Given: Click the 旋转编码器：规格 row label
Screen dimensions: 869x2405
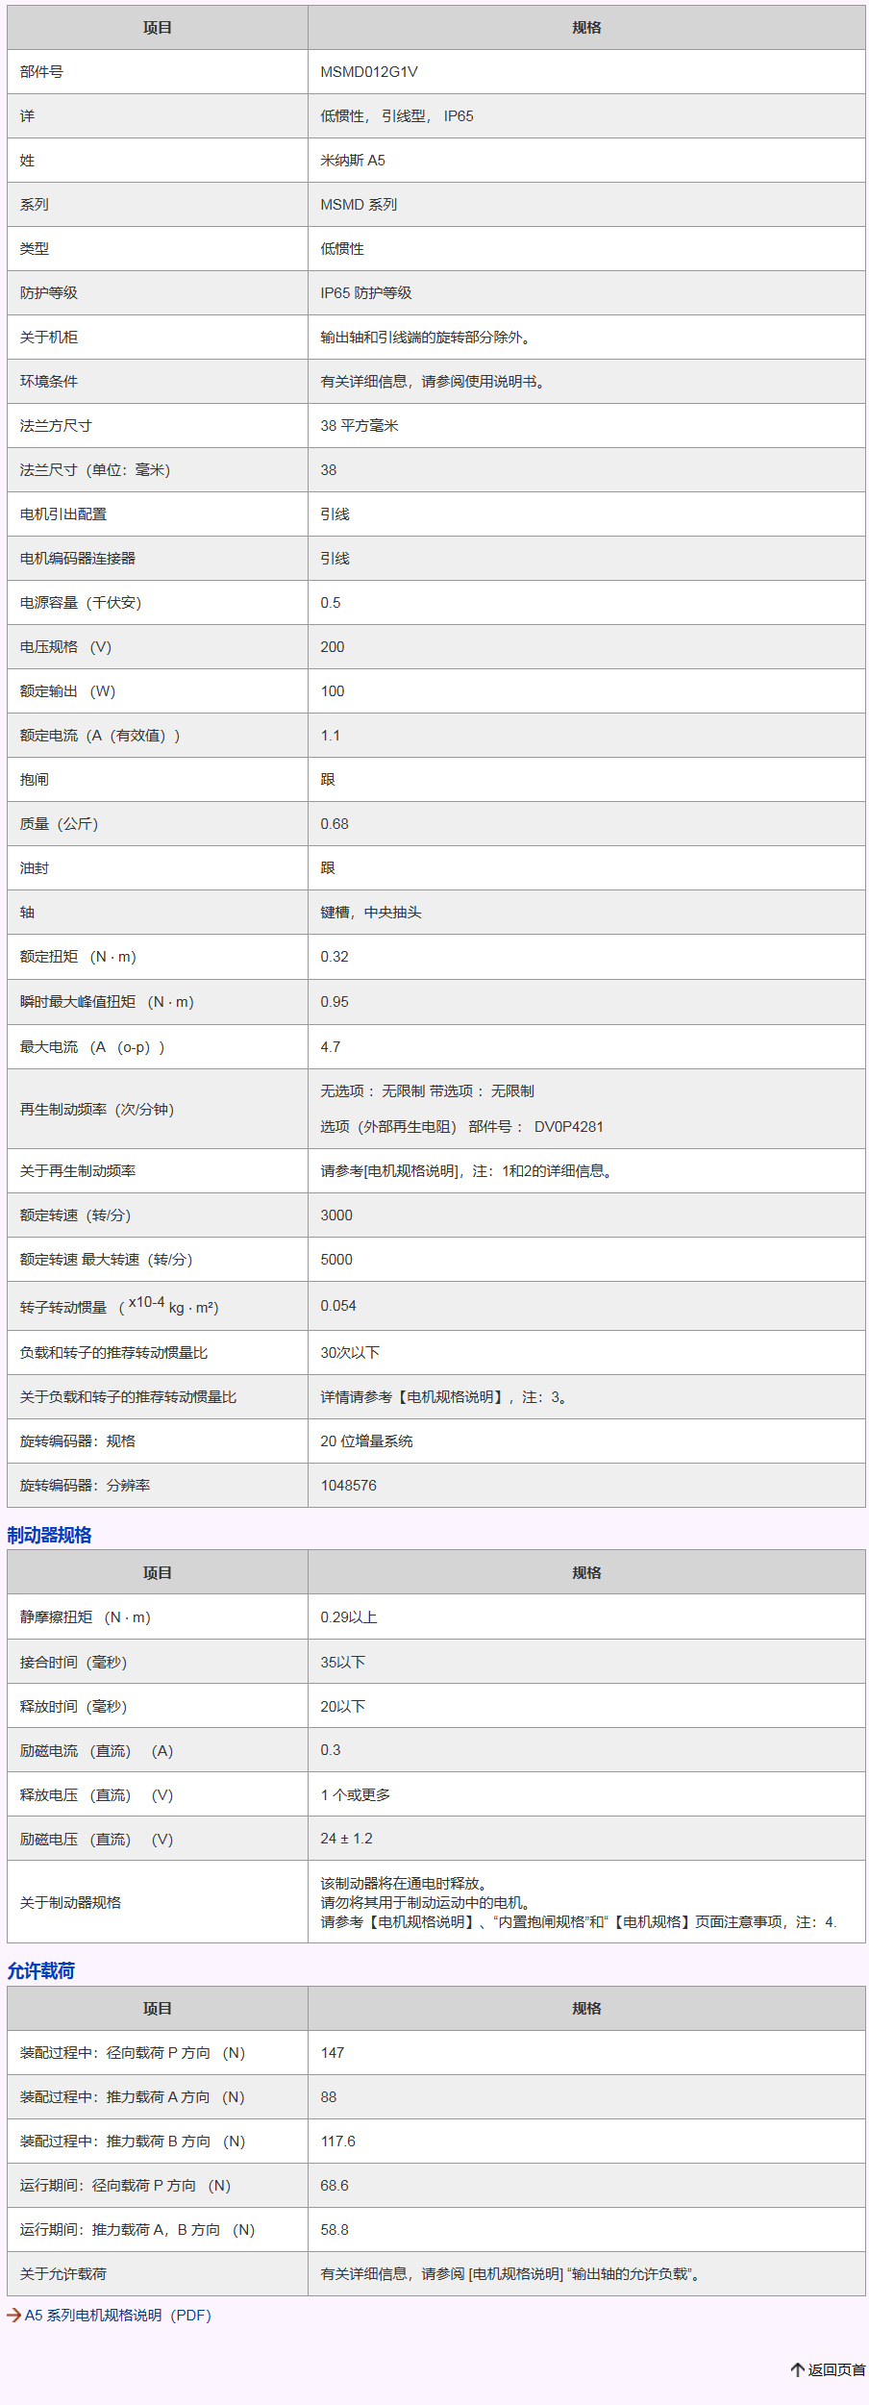Looking at the screenshot, I should pyautogui.click(x=78, y=1441).
